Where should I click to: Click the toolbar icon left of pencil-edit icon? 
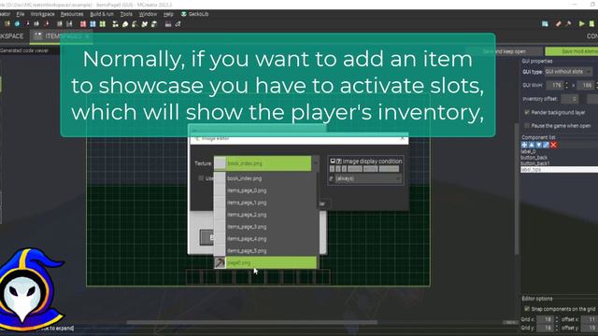[168, 24]
